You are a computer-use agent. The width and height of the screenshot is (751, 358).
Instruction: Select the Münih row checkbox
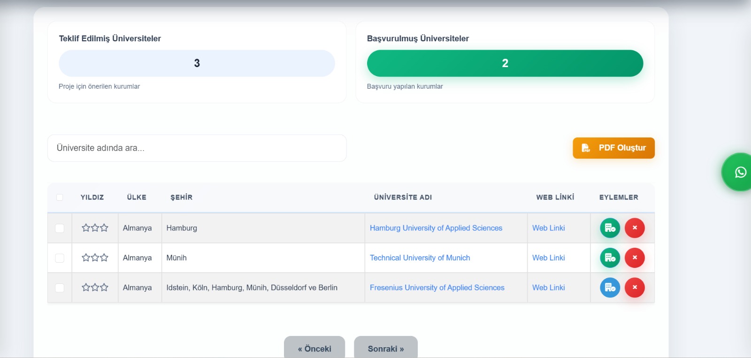click(60, 258)
